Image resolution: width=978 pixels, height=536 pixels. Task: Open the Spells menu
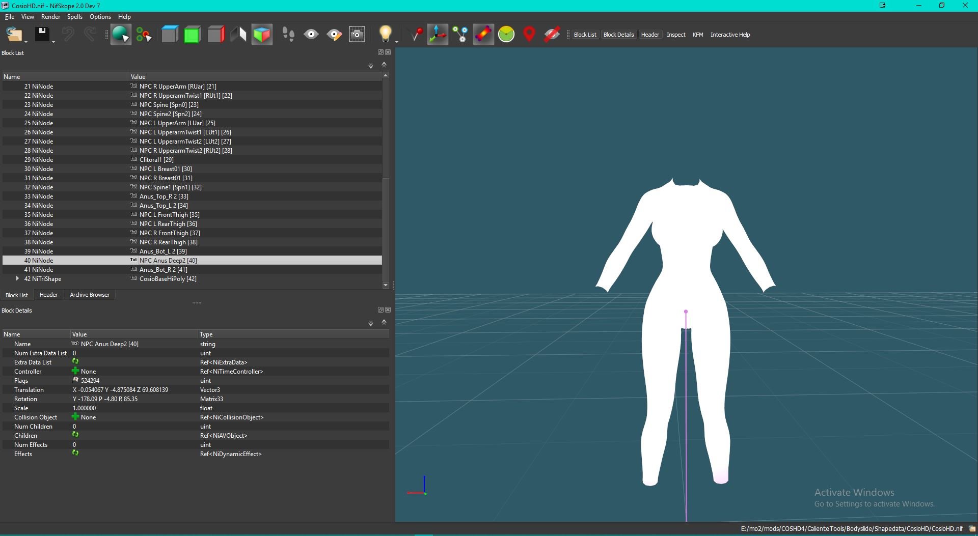click(x=74, y=17)
